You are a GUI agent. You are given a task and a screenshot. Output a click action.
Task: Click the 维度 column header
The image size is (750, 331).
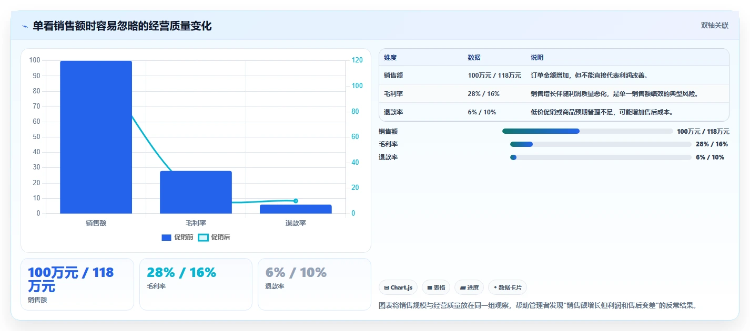tap(390, 58)
